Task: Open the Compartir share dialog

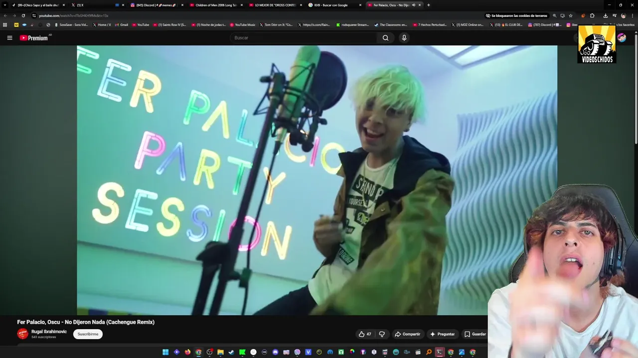Action: coord(407,334)
